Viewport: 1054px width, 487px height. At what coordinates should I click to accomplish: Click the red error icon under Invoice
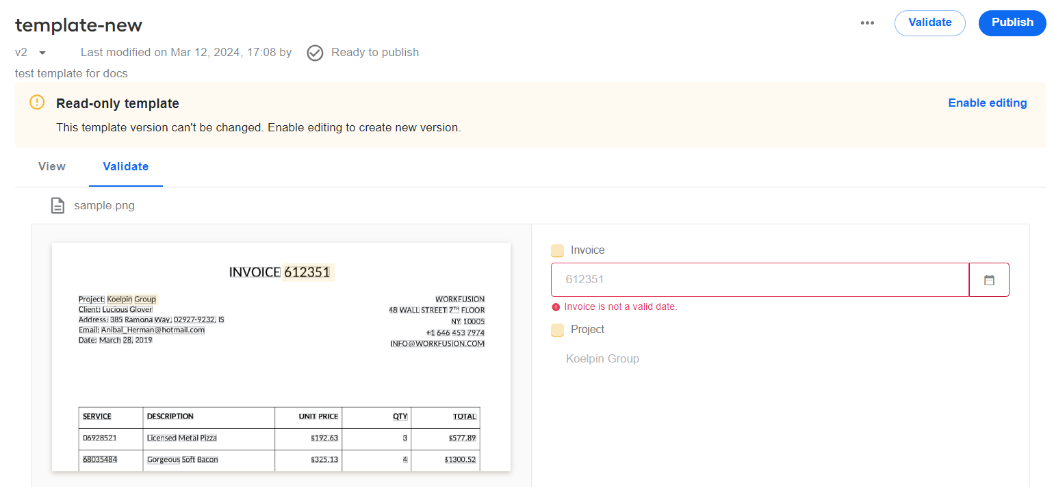[x=556, y=307]
